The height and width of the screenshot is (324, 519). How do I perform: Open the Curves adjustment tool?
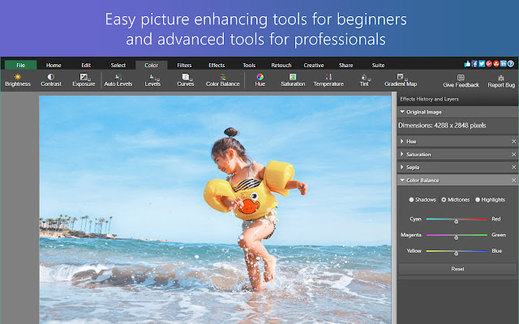185,79
